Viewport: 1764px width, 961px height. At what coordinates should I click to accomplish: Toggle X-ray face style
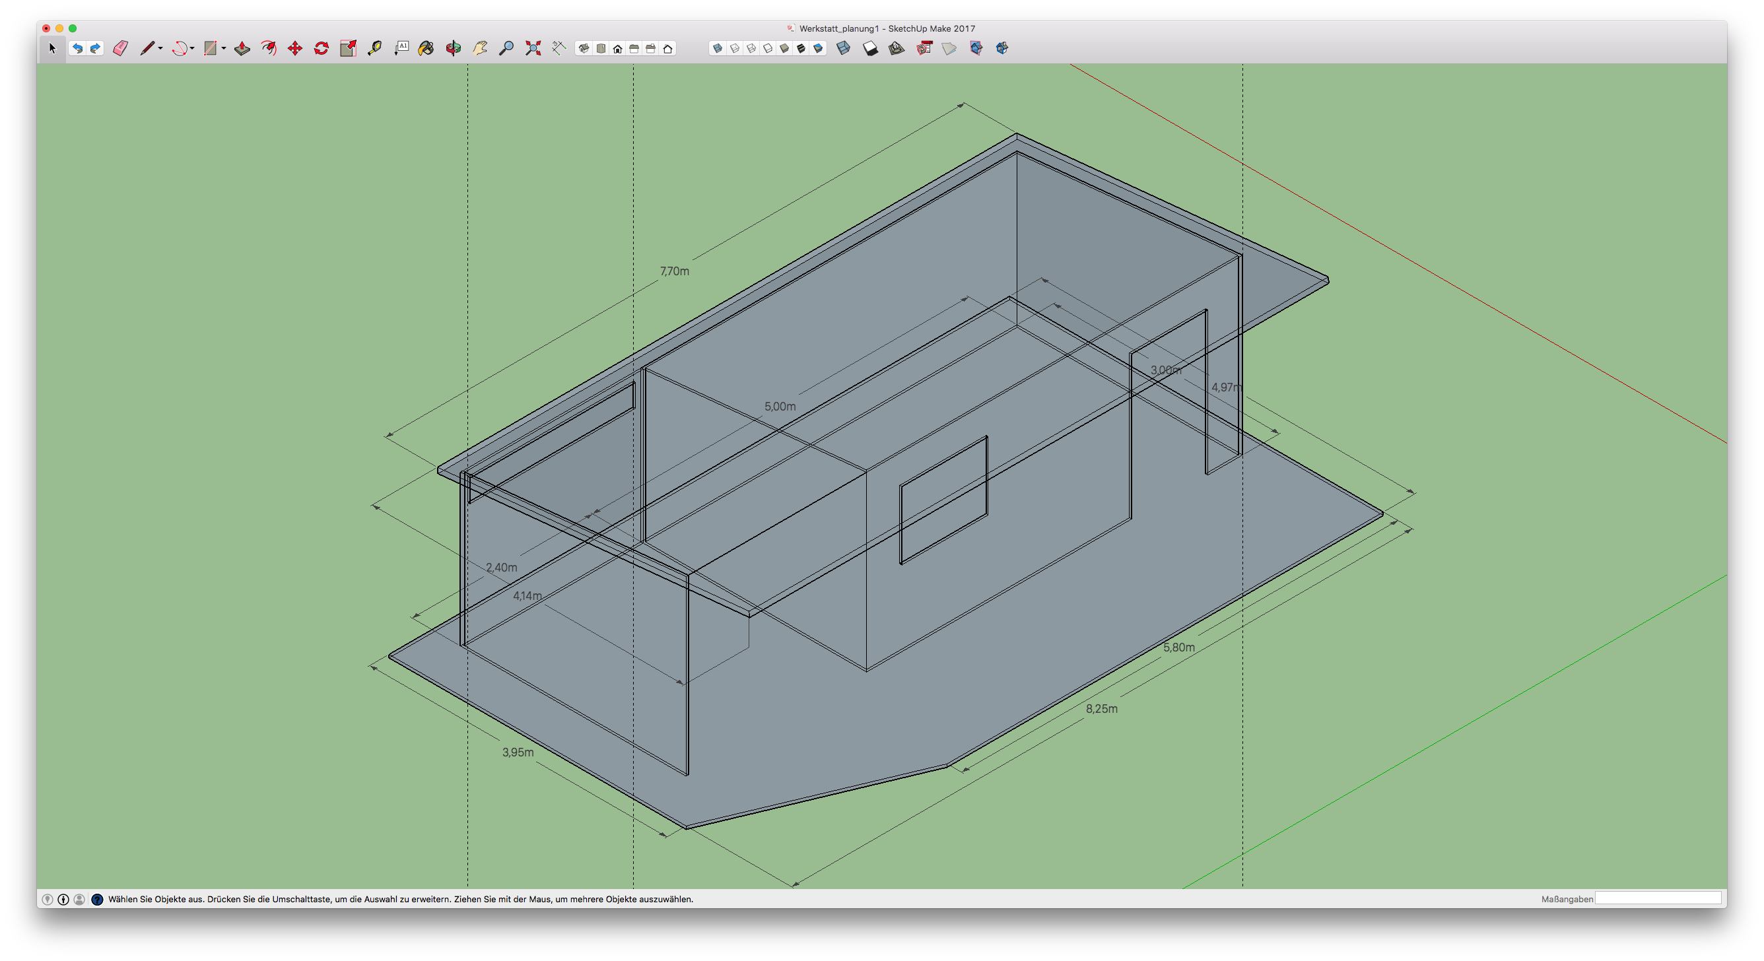(718, 48)
